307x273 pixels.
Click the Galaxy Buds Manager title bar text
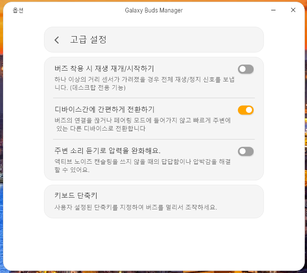pyautogui.click(x=154, y=10)
